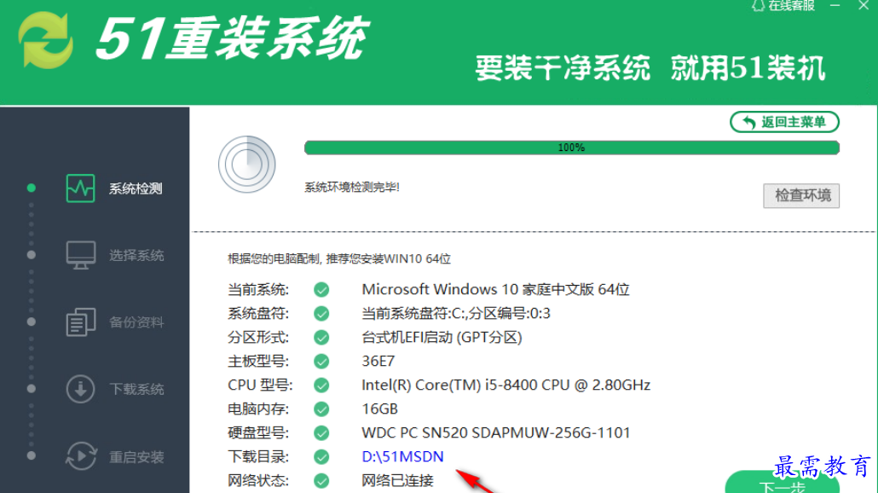Click the label 分区形式:
This screenshot has height=493, width=878.
[258, 337]
